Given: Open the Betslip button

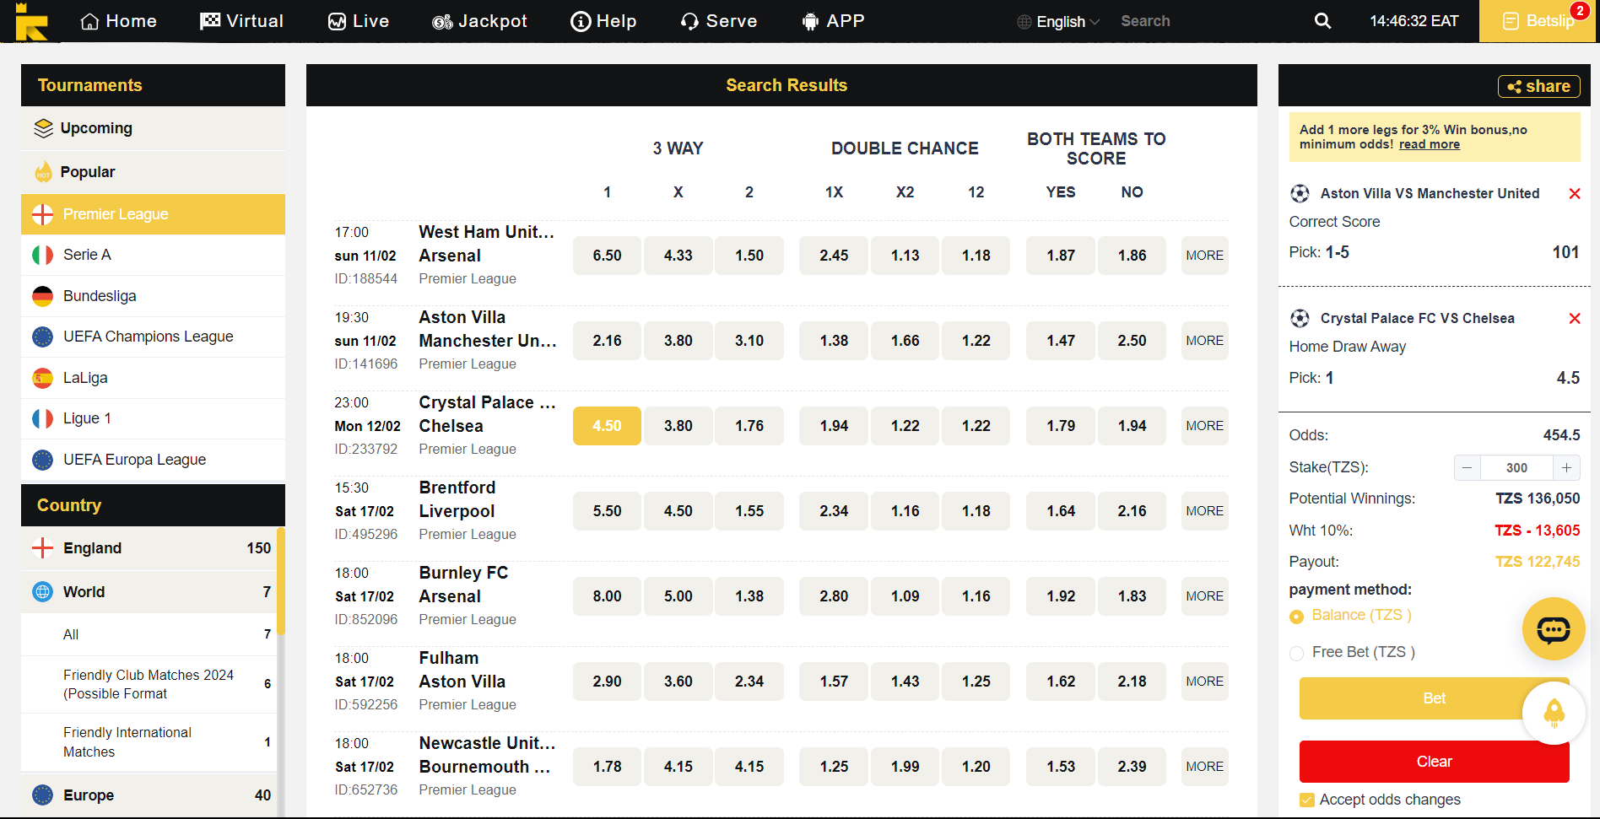Looking at the screenshot, I should (1538, 21).
